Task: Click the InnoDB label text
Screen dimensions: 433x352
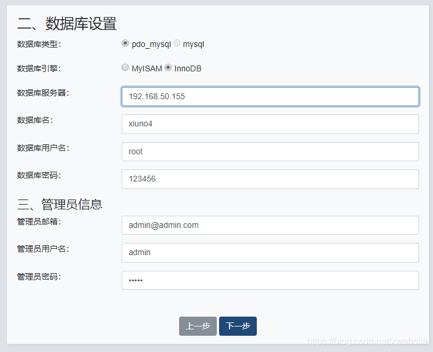Action: [x=188, y=68]
